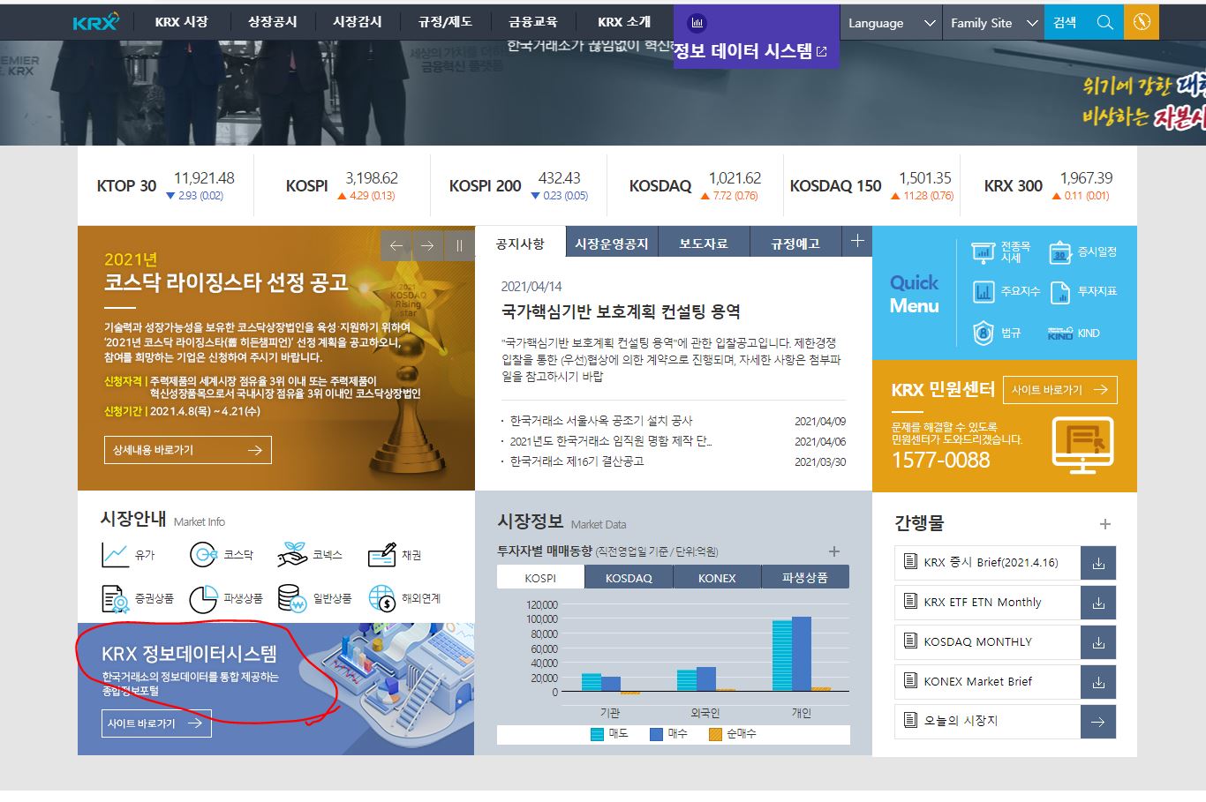Pause the banner slideshow
The width and height of the screenshot is (1206, 802).
pyautogui.click(x=458, y=246)
